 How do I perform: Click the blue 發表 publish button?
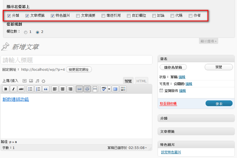(219, 104)
